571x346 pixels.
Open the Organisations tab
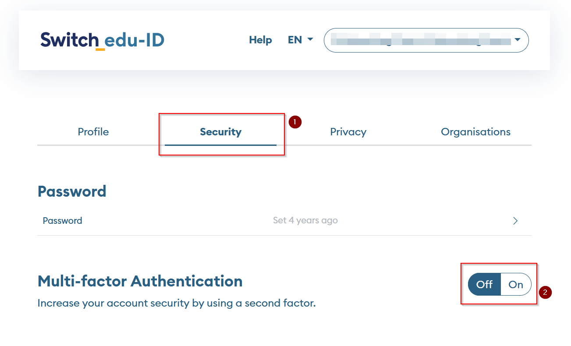pyautogui.click(x=475, y=132)
